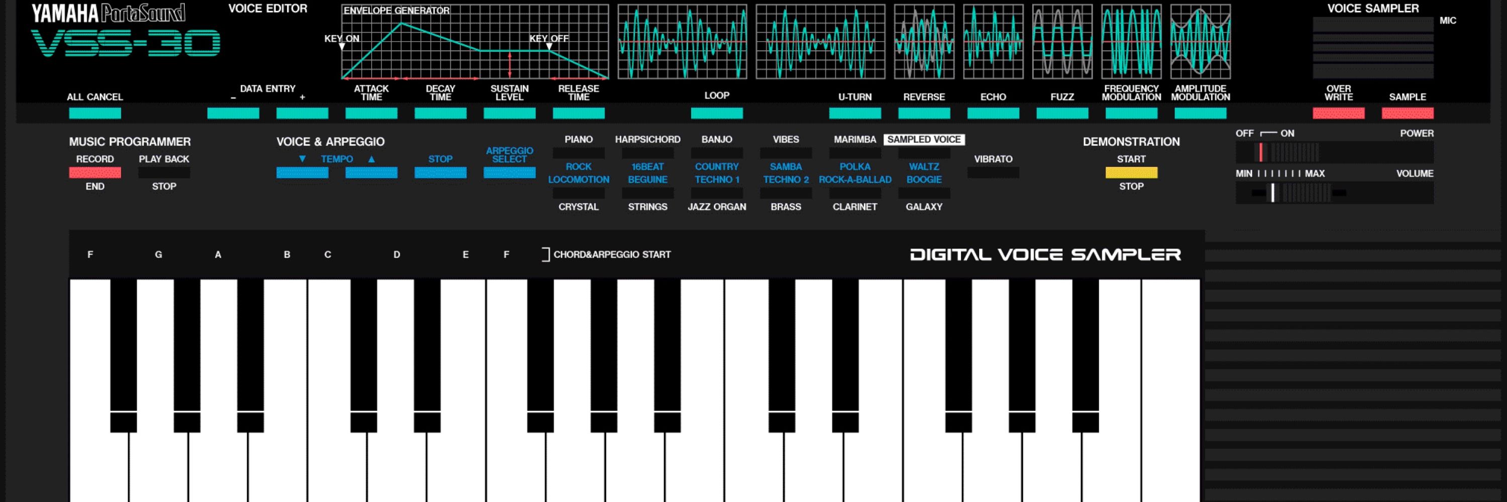
Task: Click the C chord label above keys
Action: click(328, 254)
